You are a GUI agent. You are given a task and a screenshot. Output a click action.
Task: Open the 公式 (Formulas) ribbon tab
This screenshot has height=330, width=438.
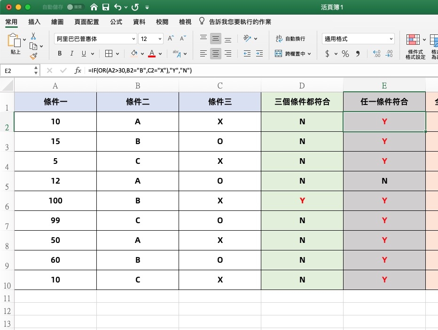pyautogui.click(x=116, y=22)
